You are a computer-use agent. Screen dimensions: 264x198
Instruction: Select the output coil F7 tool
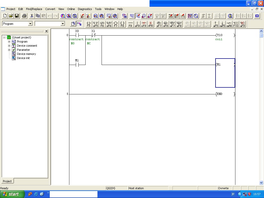tap(116, 24)
